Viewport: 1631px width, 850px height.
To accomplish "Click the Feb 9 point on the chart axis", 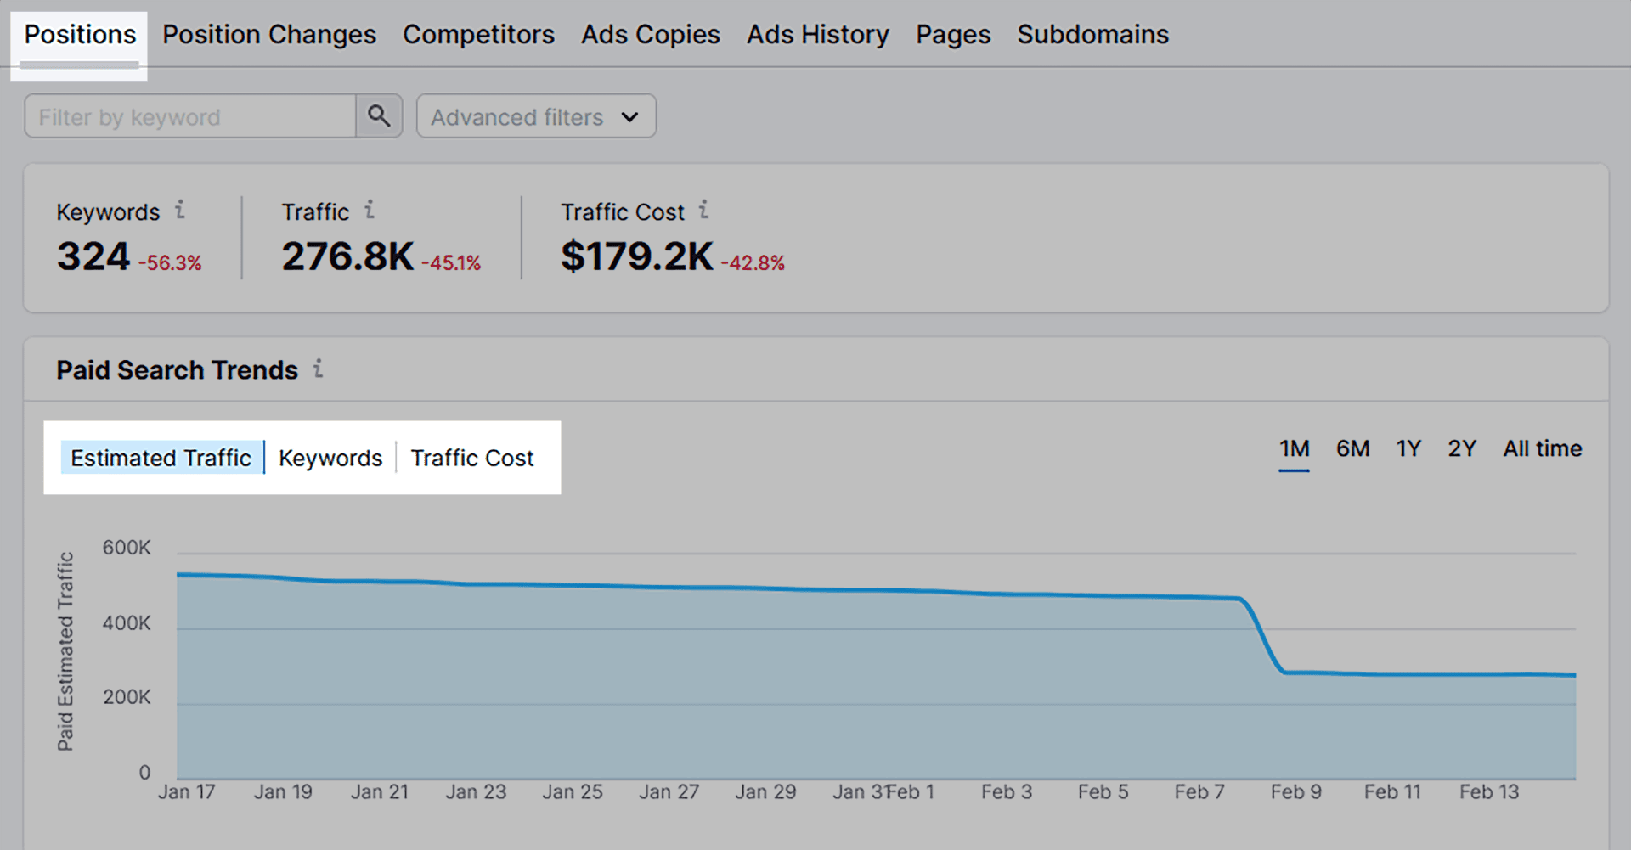I will [x=1295, y=791].
